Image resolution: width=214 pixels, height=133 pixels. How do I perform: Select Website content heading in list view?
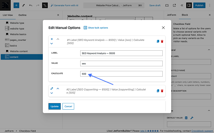[19, 51]
